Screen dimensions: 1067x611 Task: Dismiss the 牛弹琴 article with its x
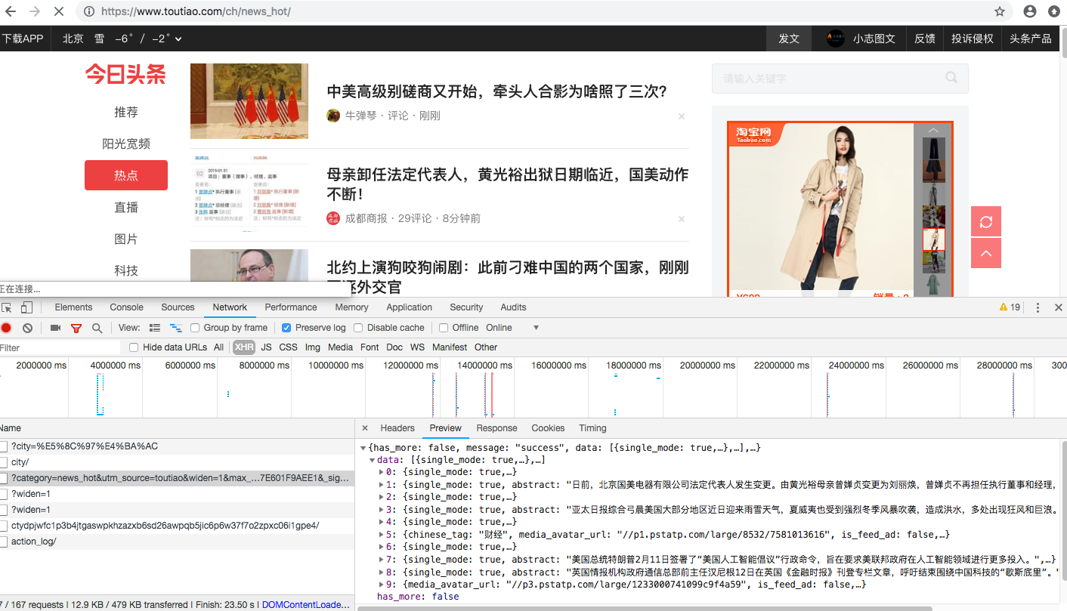682,116
